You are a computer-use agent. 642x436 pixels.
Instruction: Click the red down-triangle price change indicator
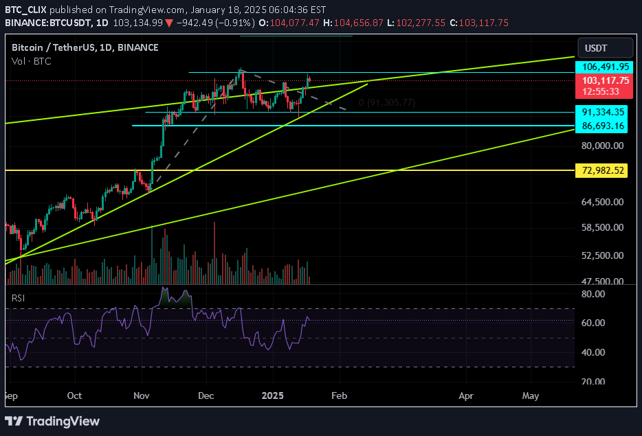point(169,23)
